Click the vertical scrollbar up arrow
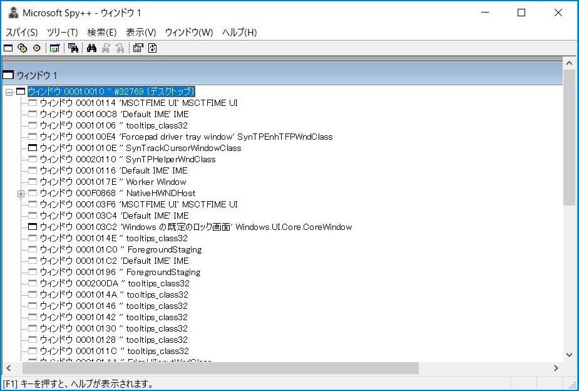 pos(569,63)
